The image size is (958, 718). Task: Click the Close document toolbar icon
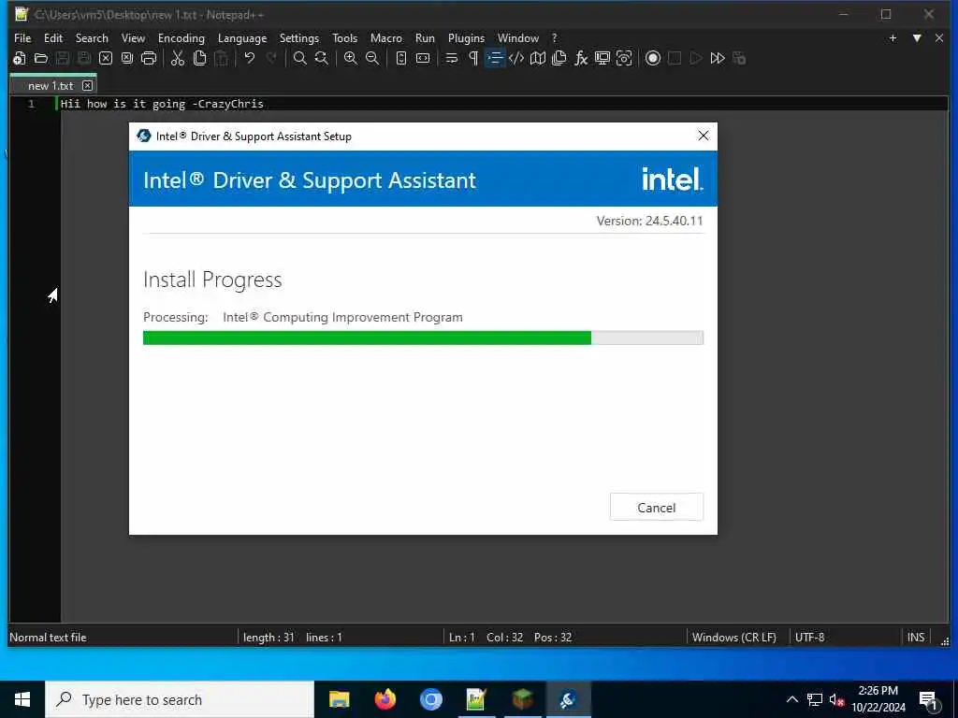106,59
